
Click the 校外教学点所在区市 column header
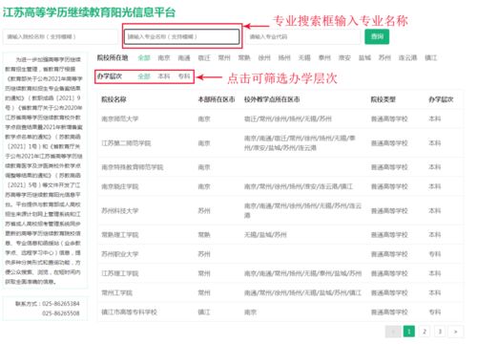pos(272,99)
